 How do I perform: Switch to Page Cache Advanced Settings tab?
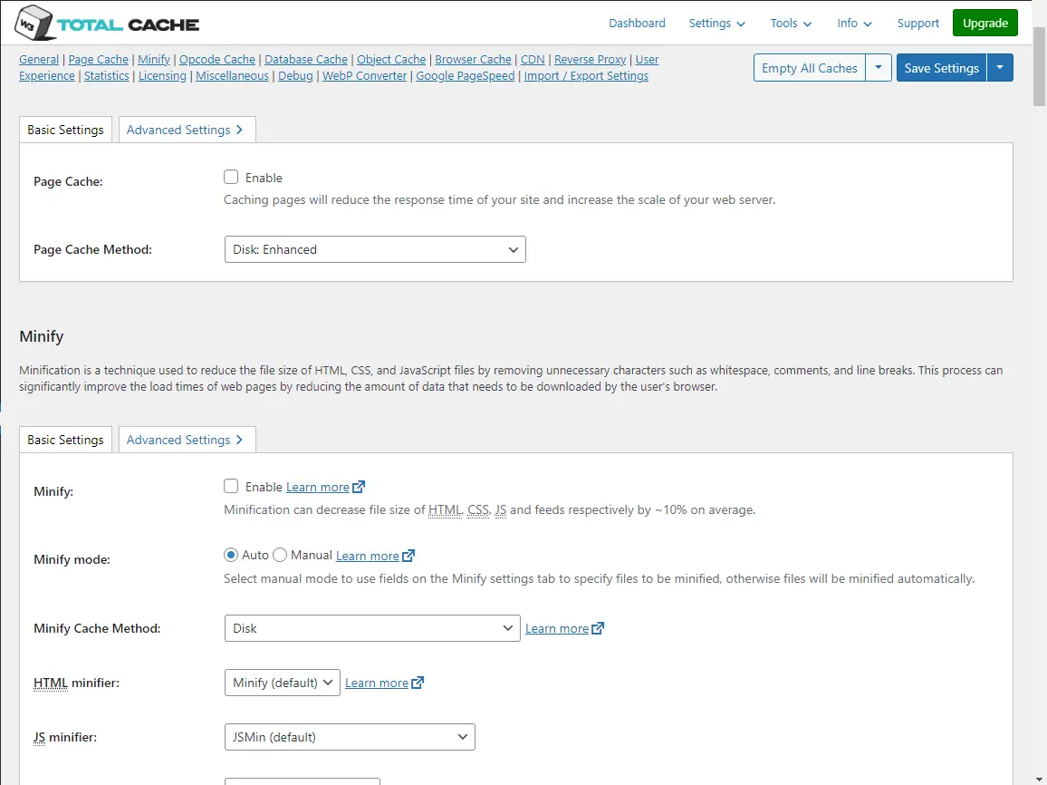pos(187,130)
